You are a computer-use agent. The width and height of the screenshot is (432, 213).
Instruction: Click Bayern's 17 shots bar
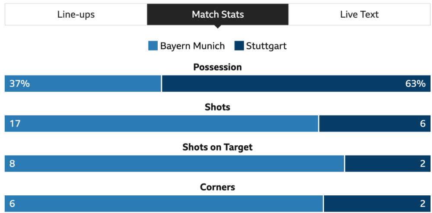162,124
